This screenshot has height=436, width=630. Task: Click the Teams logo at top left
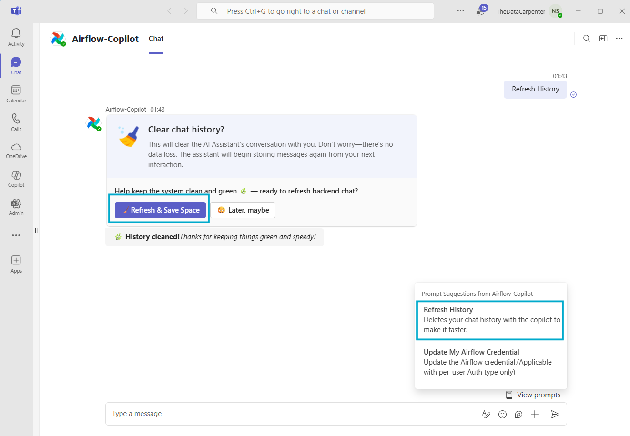point(16,11)
